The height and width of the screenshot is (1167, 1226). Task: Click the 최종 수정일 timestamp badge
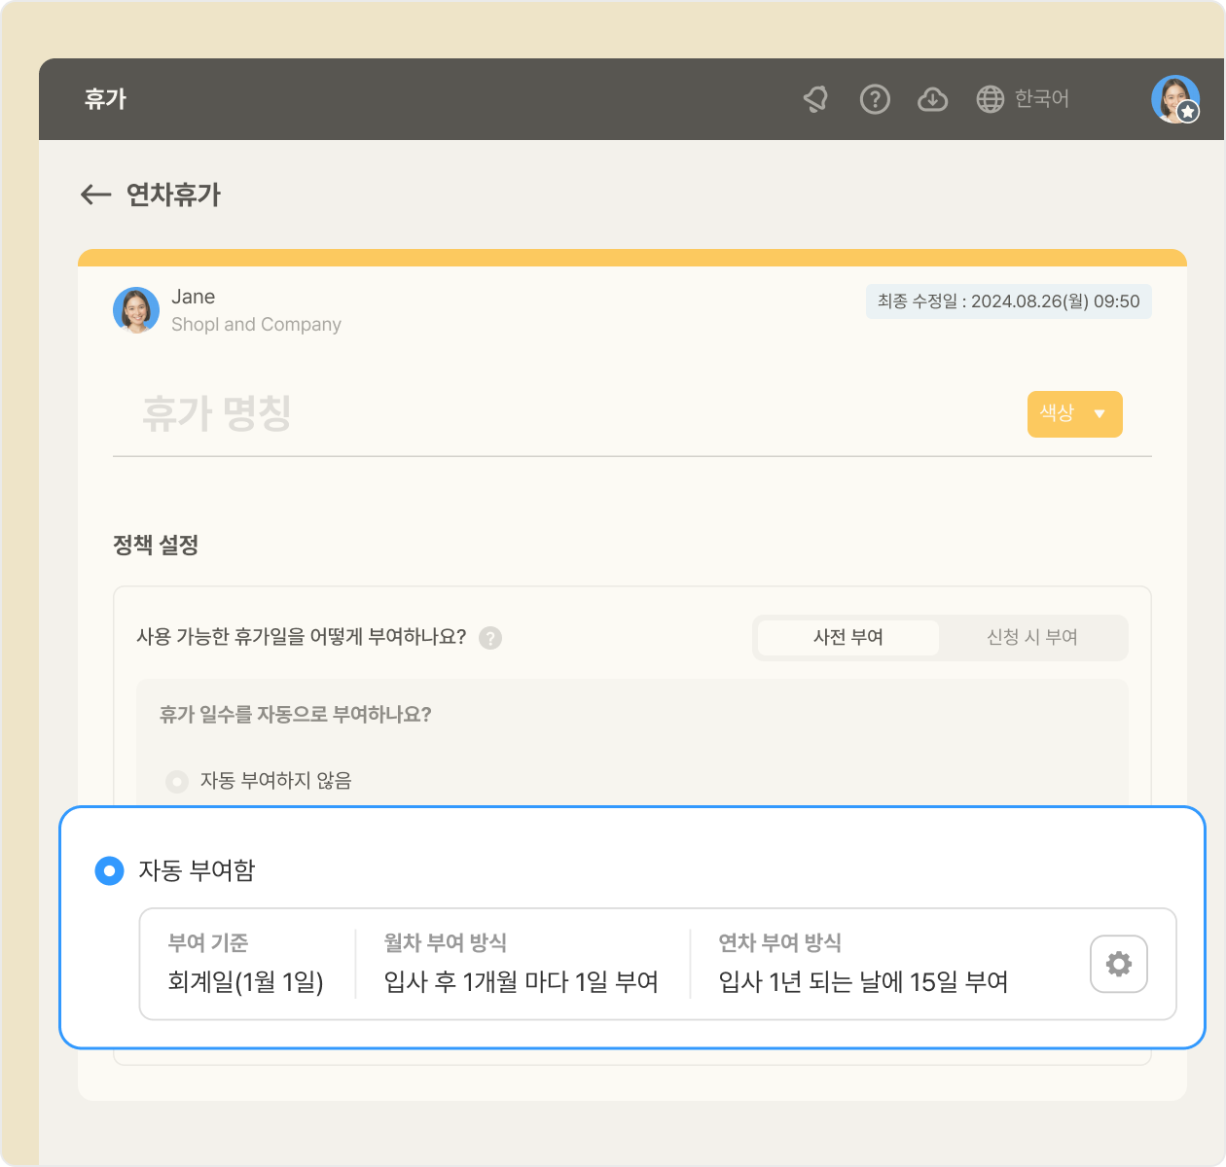coord(1008,301)
